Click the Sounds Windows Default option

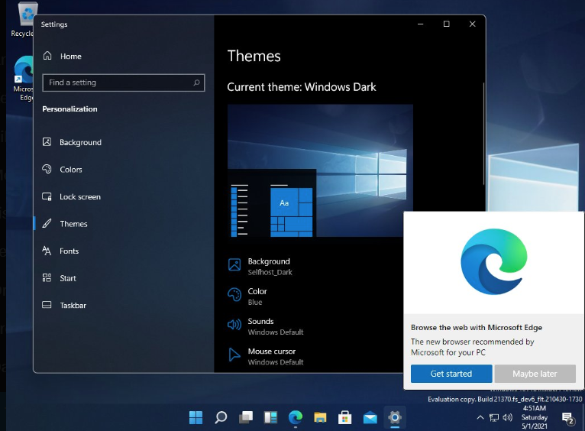[275, 326]
